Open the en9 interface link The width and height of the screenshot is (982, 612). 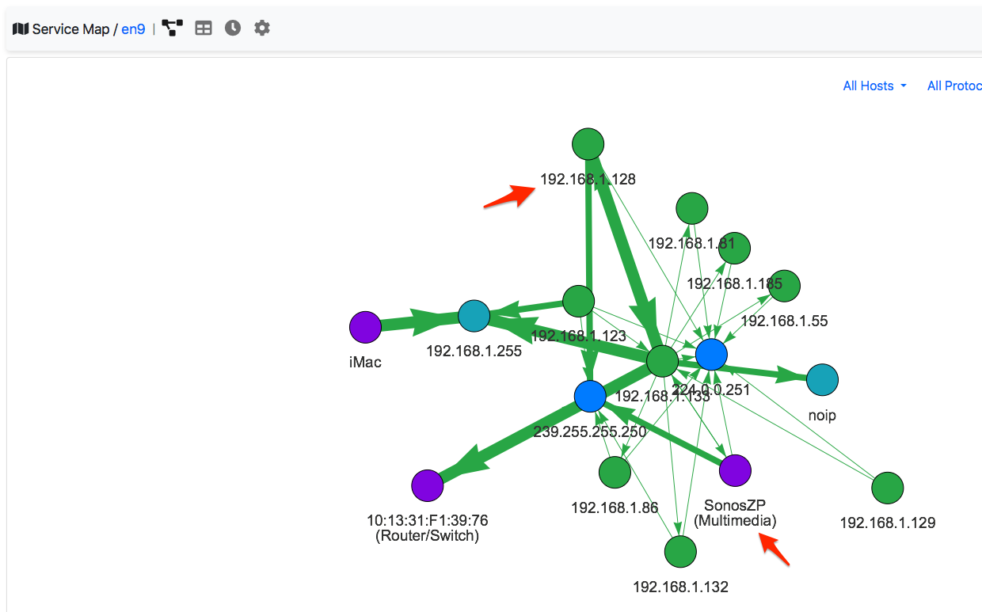point(131,29)
